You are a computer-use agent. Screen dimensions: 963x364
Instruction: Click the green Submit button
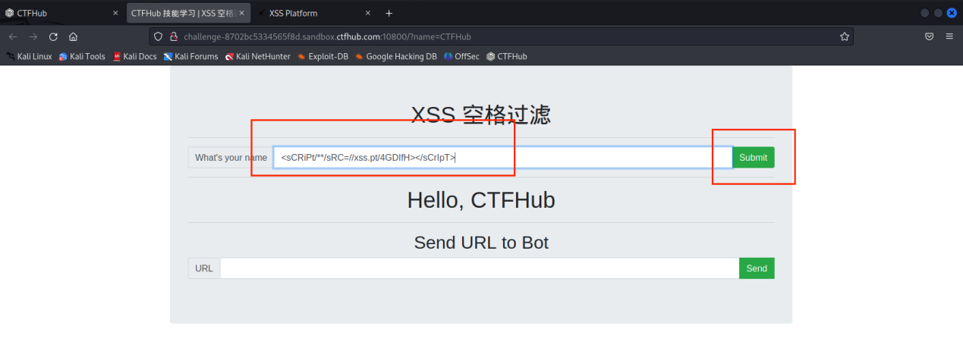pos(754,157)
